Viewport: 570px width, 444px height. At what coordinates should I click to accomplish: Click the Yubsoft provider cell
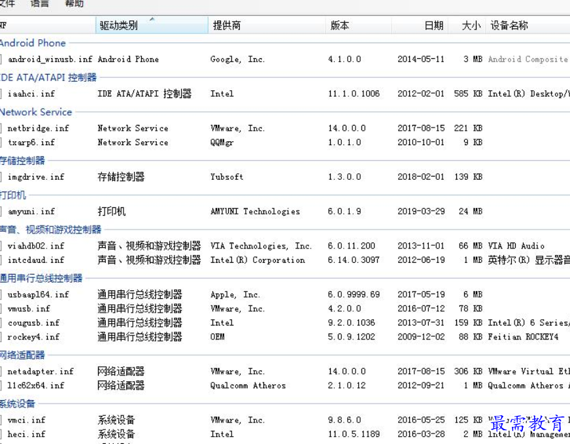click(x=226, y=177)
